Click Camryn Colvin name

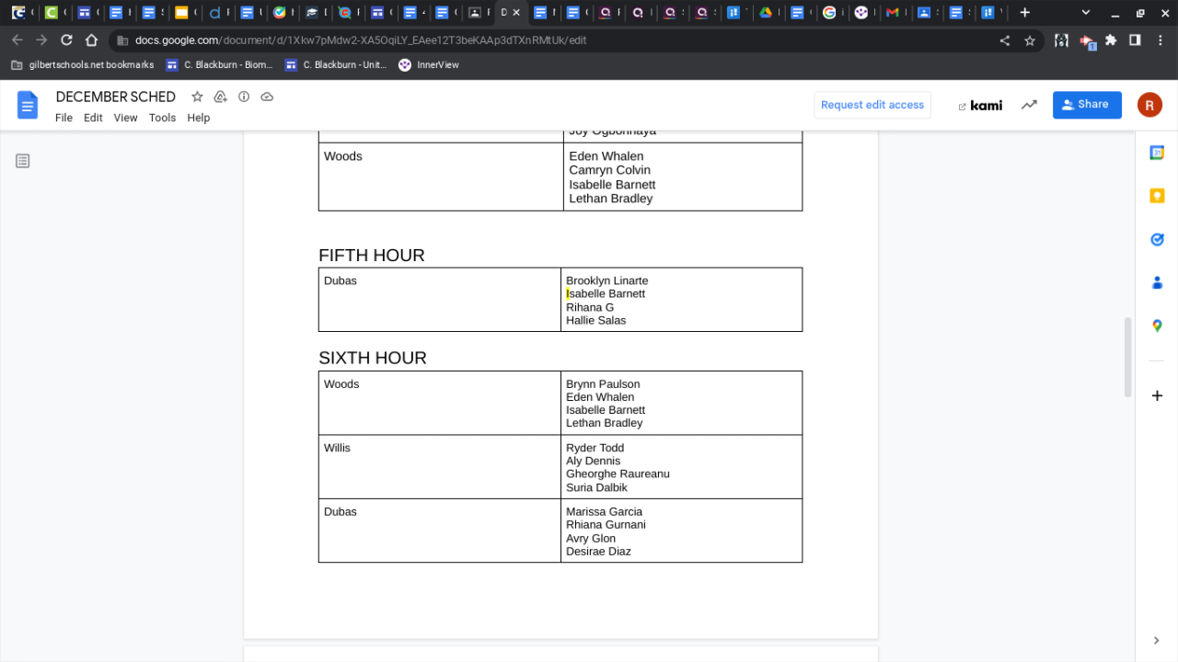[x=610, y=170]
